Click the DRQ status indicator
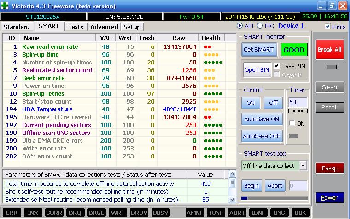The height and width of the screenshot is (219, 350). coord(75,213)
